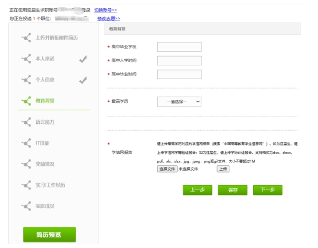Click the 切换账号 link

pyautogui.click(x=105, y=10)
